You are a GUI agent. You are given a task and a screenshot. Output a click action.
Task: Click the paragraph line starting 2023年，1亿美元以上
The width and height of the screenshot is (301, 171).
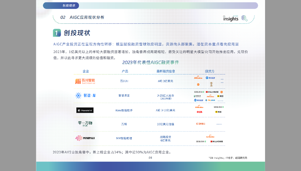tap(150, 52)
